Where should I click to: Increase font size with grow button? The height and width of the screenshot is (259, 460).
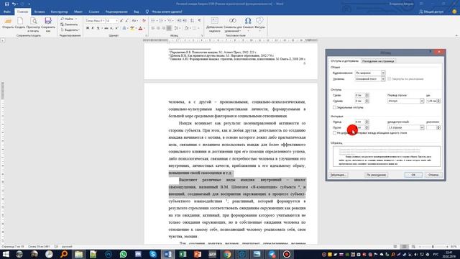click(121, 21)
